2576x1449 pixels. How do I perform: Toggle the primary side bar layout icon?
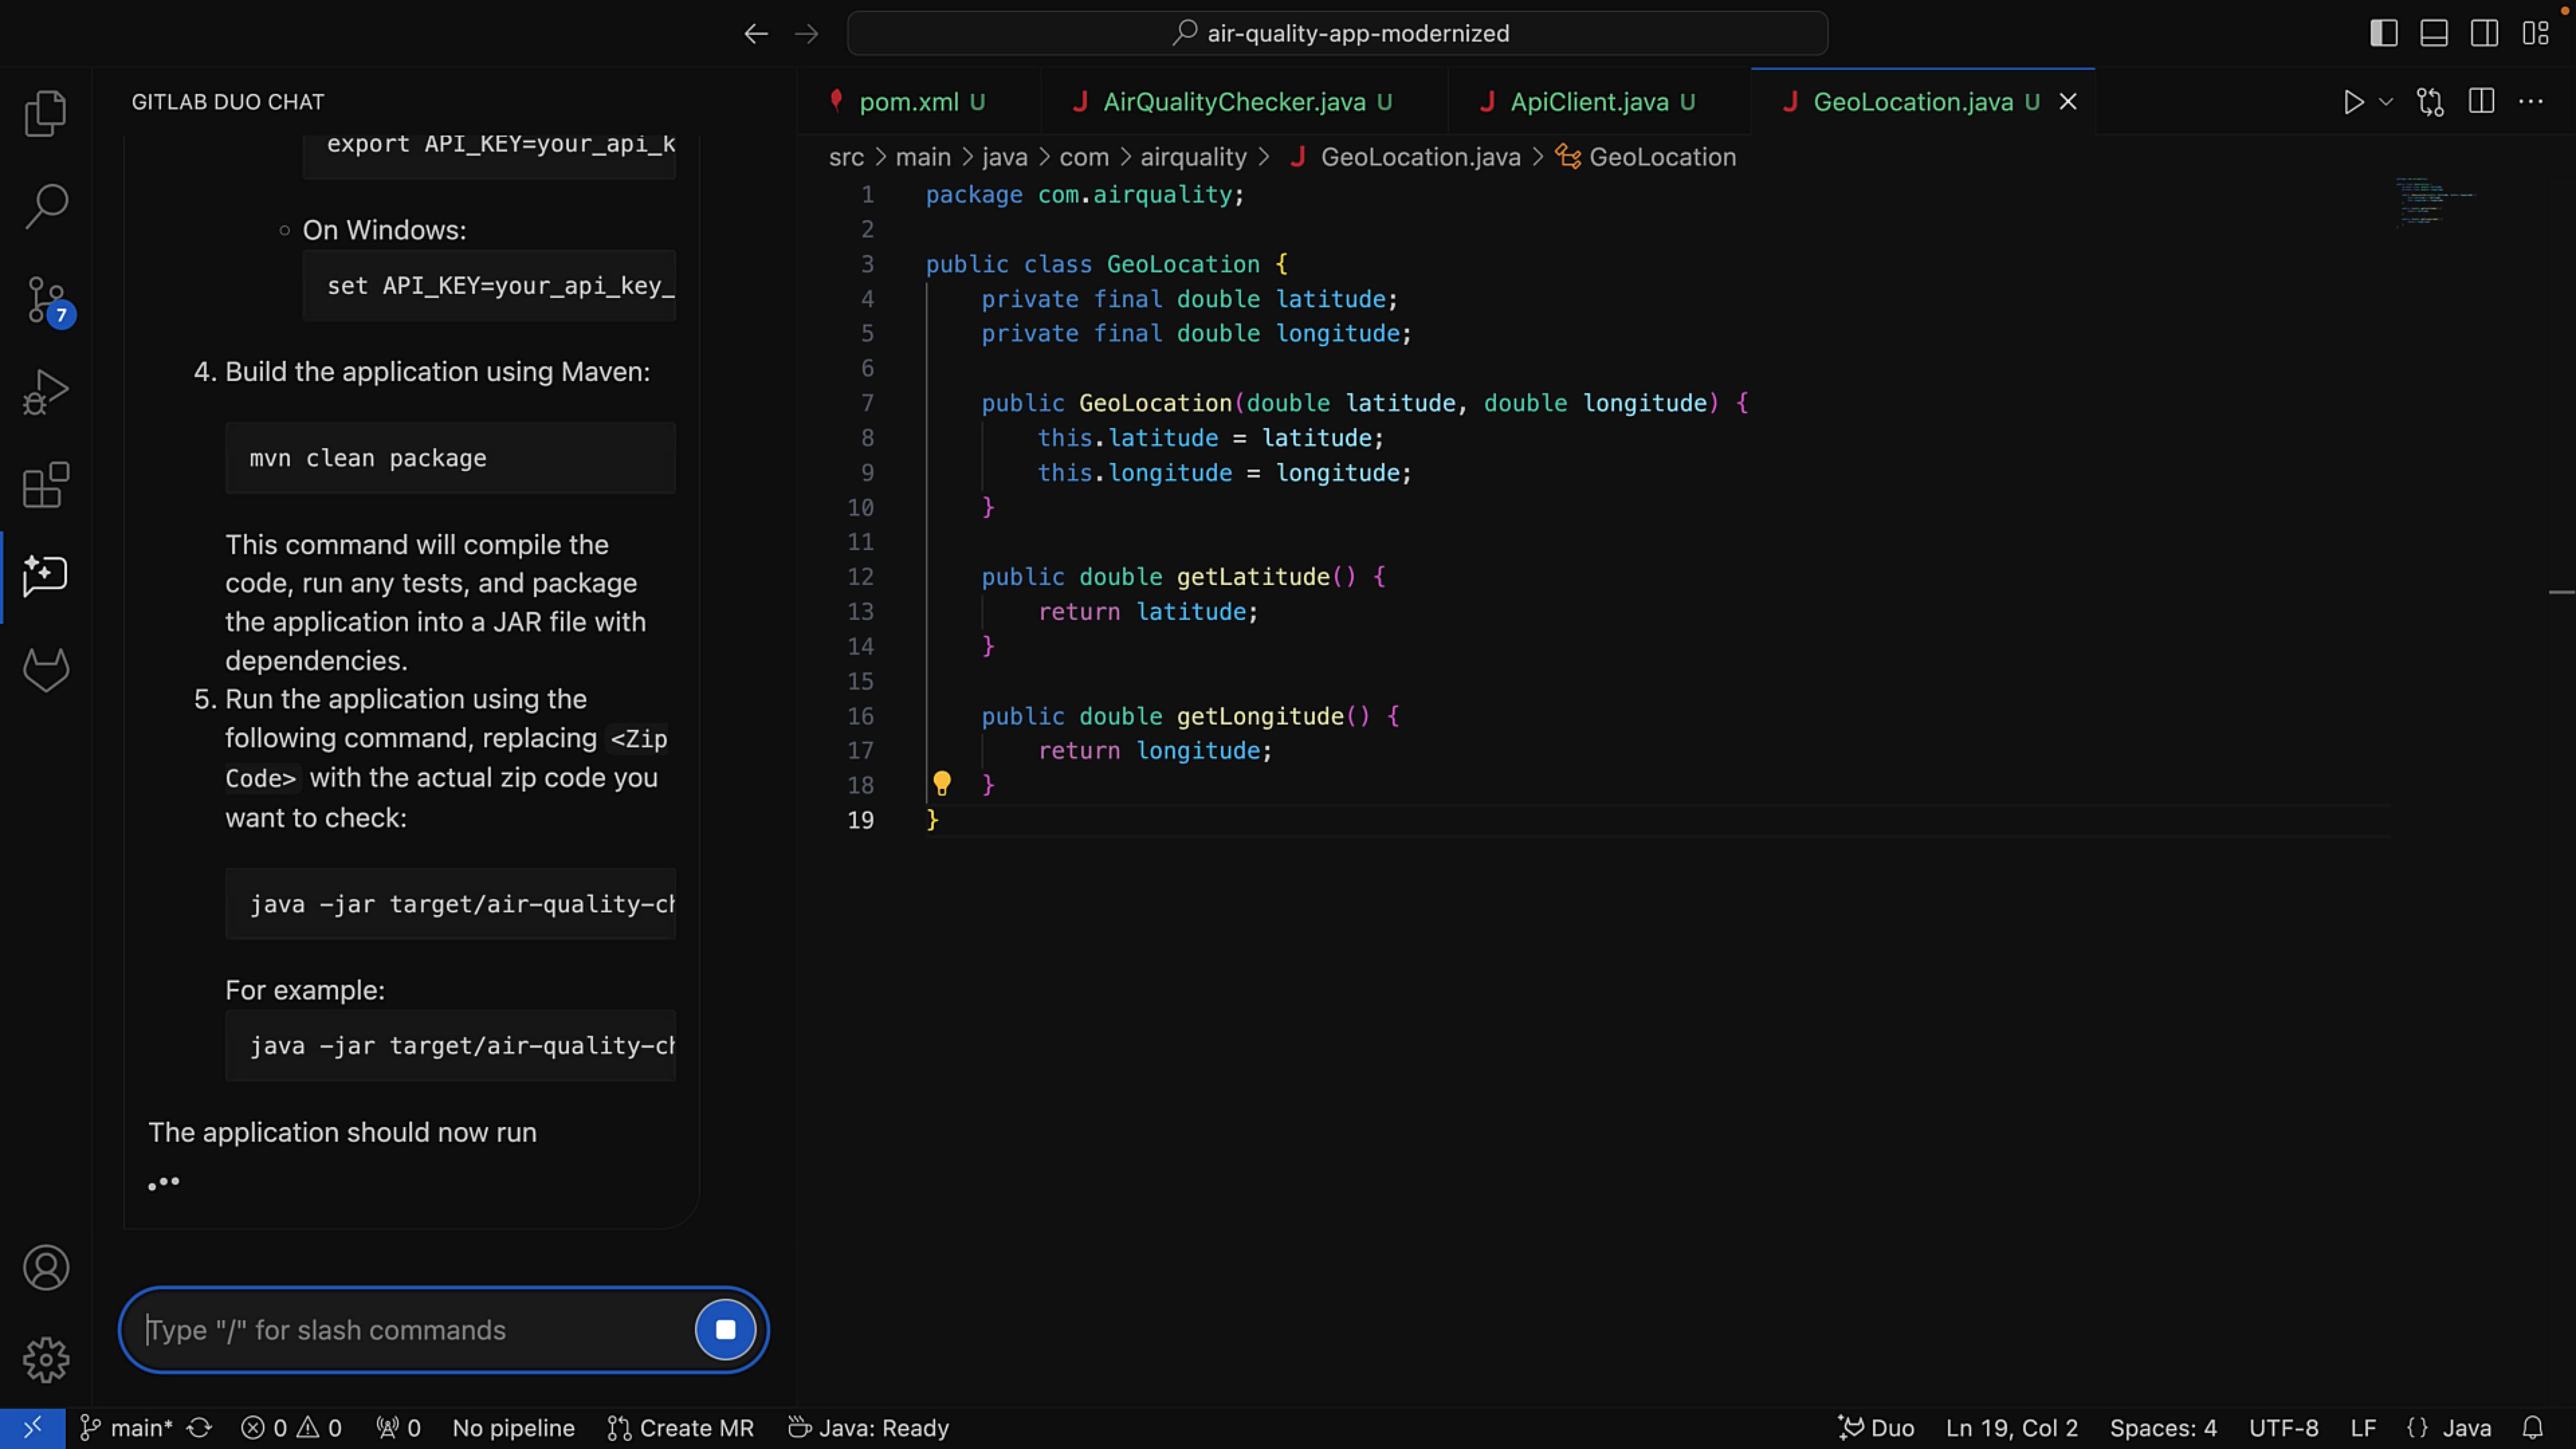2384,33
